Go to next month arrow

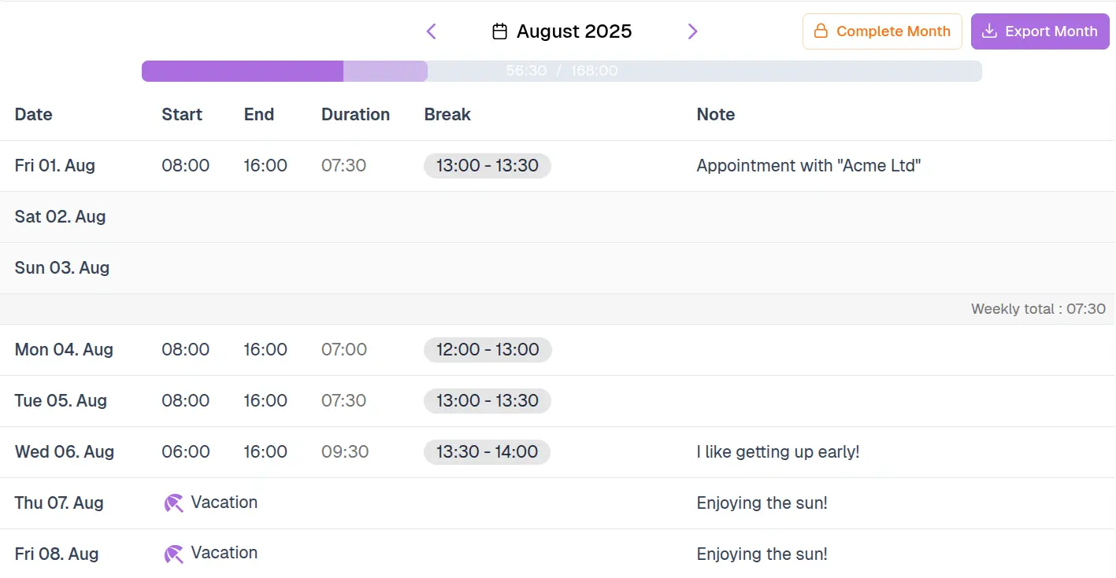click(692, 31)
